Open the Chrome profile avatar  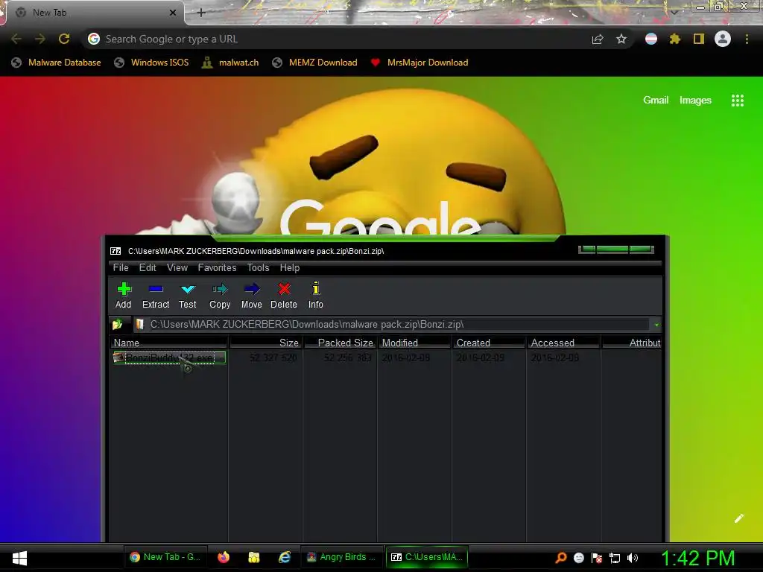click(723, 39)
